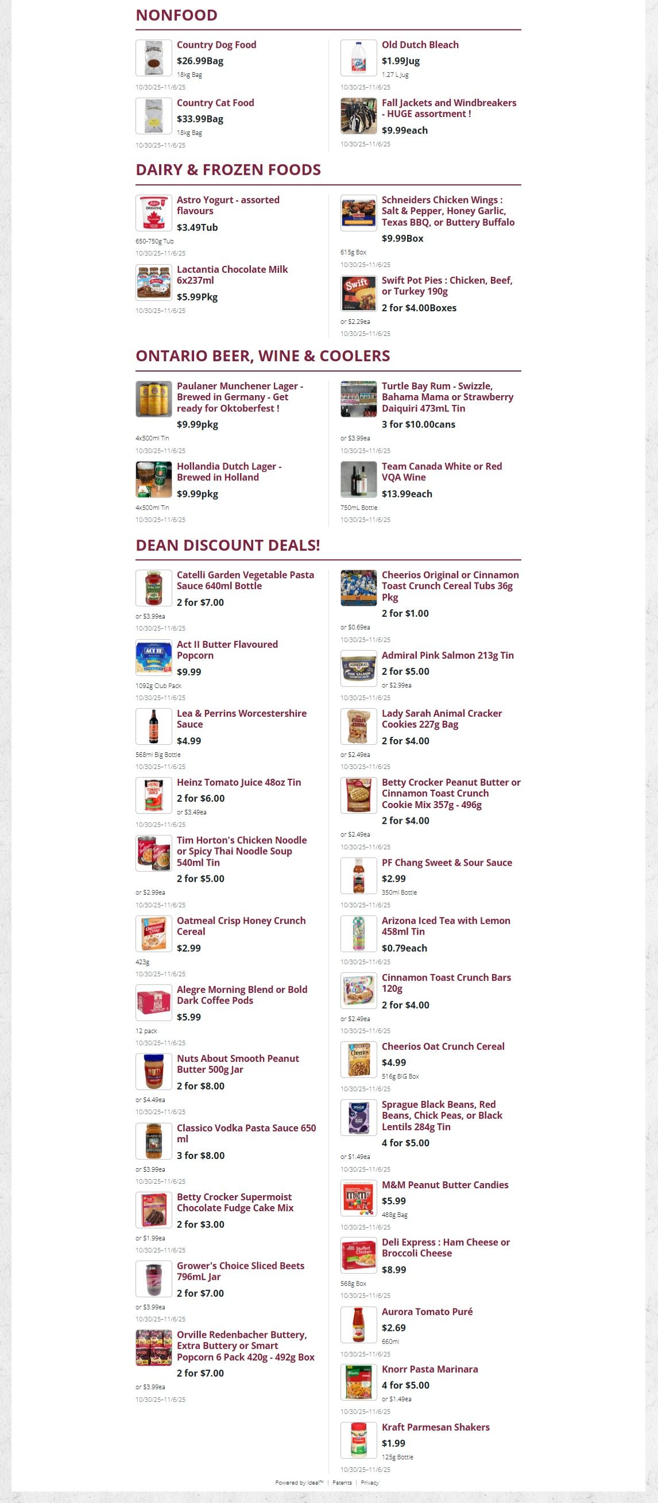Click the Astro Yogurt tub image
The height and width of the screenshot is (1503, 658).
(x=153, y=213)
